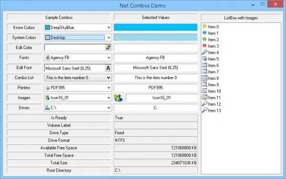Viewport: 286px width, 179px height.
Task: Click the large Icon16_01 preview image
Action: [x=118, y=98]
